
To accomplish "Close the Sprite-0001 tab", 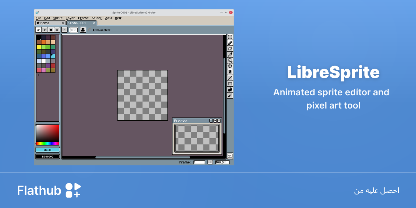I will tap(94, 23).
